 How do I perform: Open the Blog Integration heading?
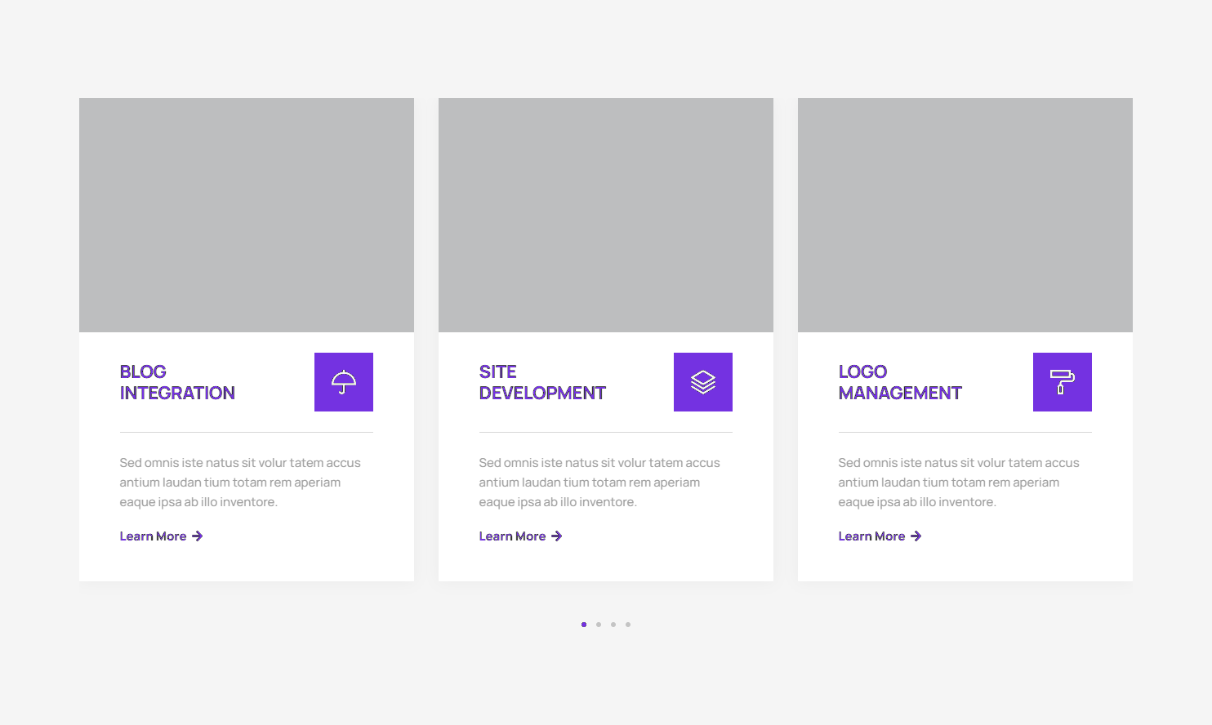click(x=177, y=382)
